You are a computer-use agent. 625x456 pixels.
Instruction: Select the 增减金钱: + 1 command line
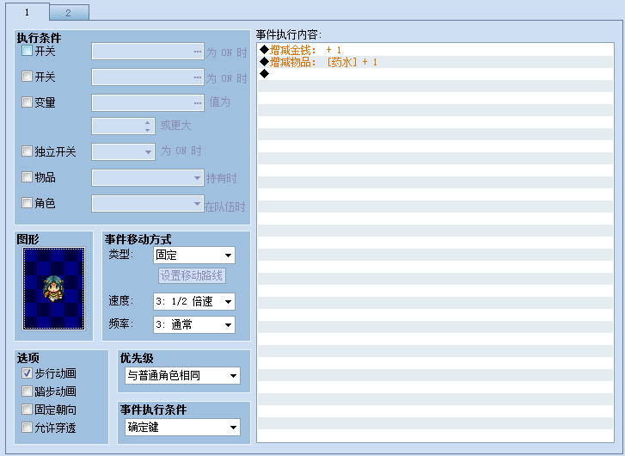pyautogui.click(x=435, y=50)
